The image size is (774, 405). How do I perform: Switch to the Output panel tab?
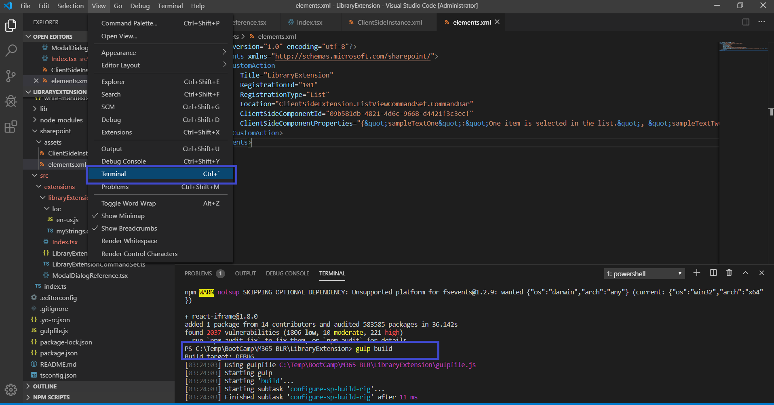point(245,273)
